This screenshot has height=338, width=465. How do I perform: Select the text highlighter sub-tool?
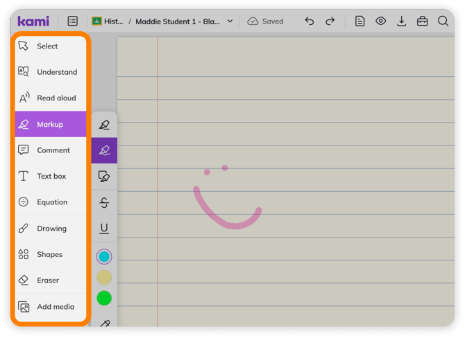104,125
